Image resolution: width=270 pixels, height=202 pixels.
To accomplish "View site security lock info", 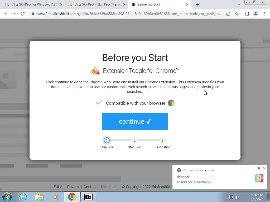I will coord(33,14).
